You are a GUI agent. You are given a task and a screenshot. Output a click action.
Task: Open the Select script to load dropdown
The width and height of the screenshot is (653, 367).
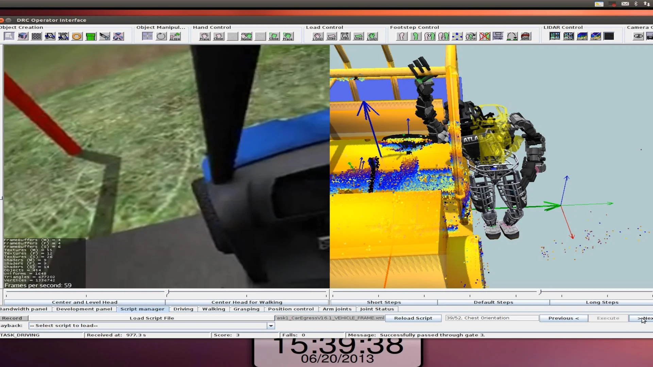click(152, 326)
